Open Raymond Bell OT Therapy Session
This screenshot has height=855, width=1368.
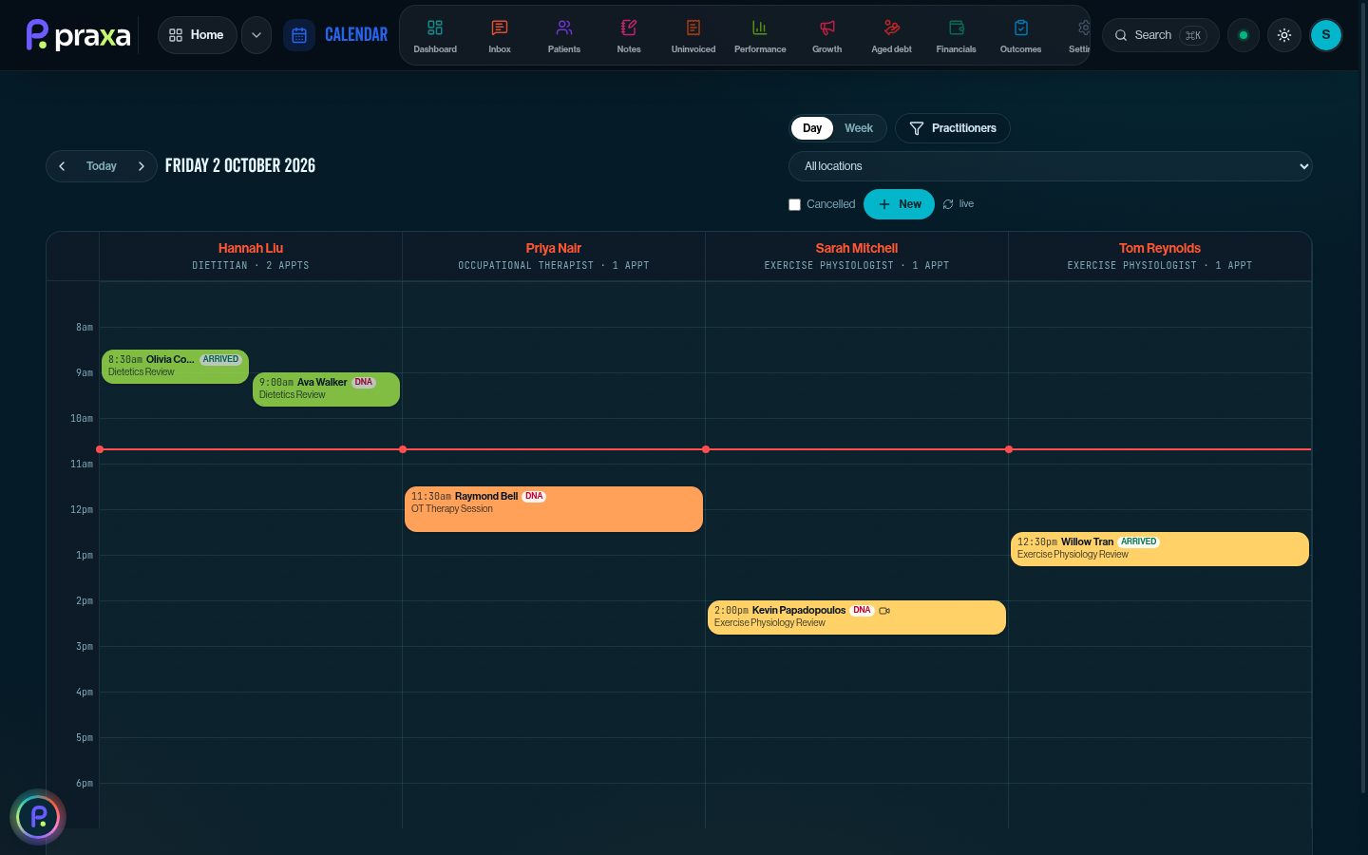pyautogui.click(x=554, y=509)
